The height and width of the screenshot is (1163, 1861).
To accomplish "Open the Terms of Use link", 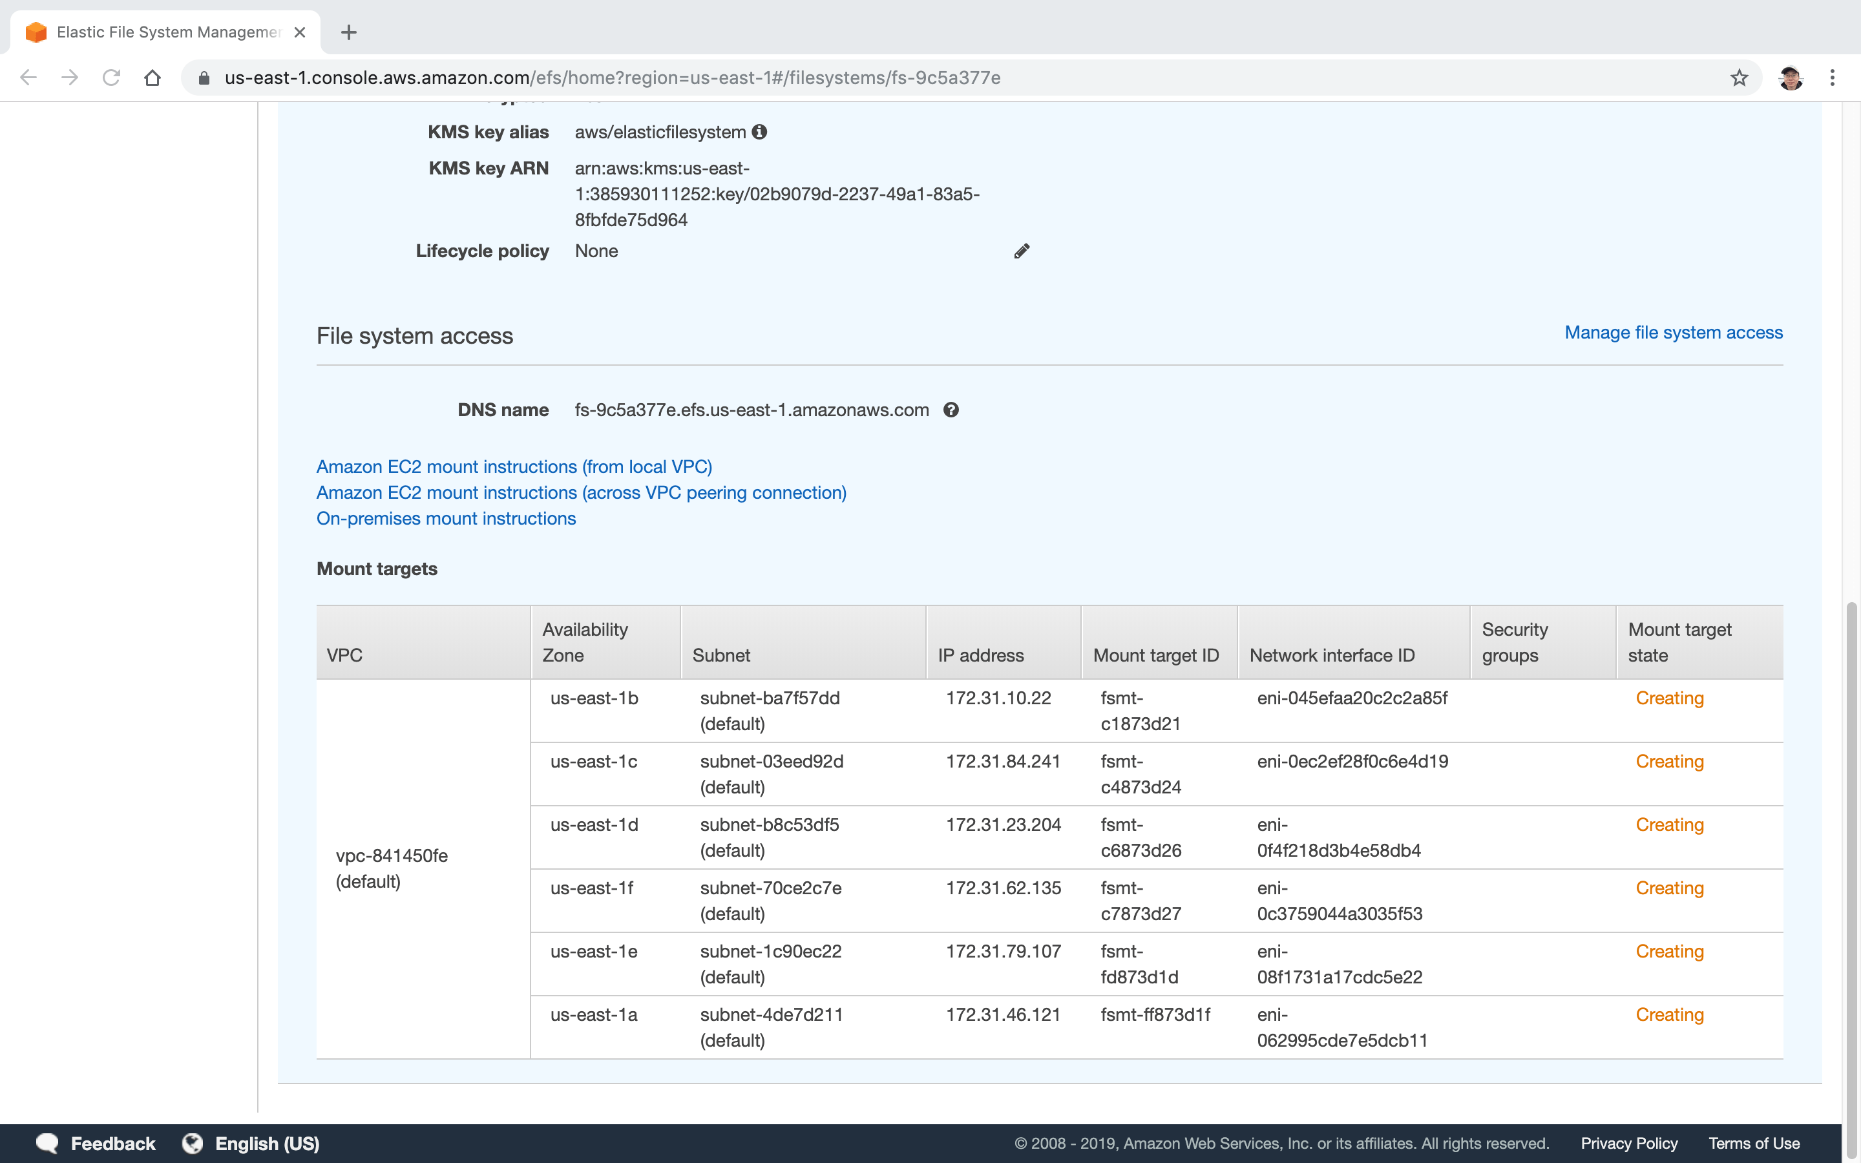I will [x=1753, y=1143].
